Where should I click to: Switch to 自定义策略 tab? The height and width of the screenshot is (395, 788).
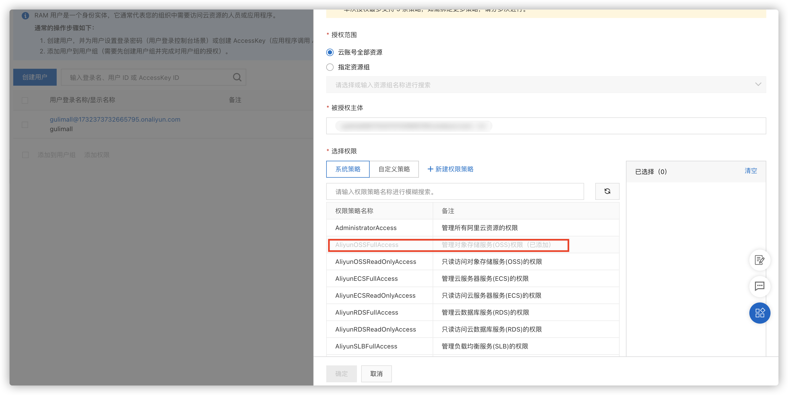tap(394, 169)
